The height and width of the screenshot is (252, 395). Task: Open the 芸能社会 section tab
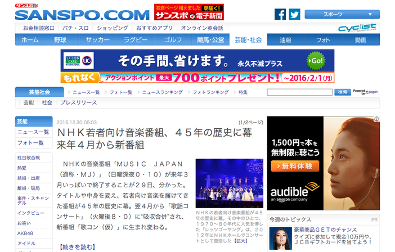tap(39, 92)
